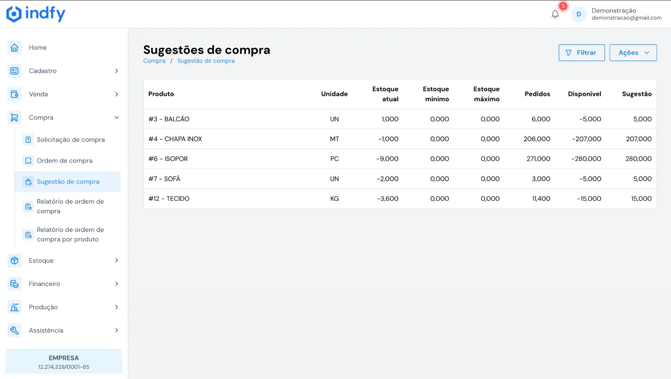671x379 pixels.
Task: Click the Produção factory icon
Action: [x=14, y=307]
